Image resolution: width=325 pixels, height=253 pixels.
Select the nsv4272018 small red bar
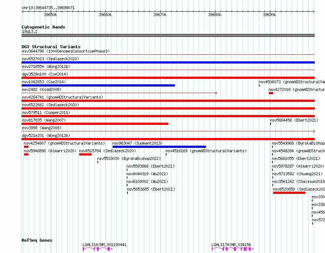[x=271, y=93]
